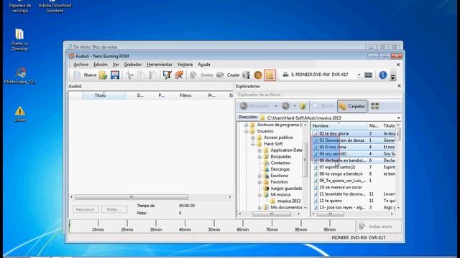Click the open compilation folder icon
The height and width of the screenshot is (258, 460).
coord(103,75)
